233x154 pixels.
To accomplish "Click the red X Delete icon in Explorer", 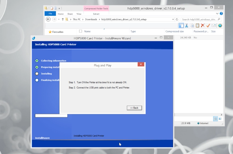I will pos(203,25).
